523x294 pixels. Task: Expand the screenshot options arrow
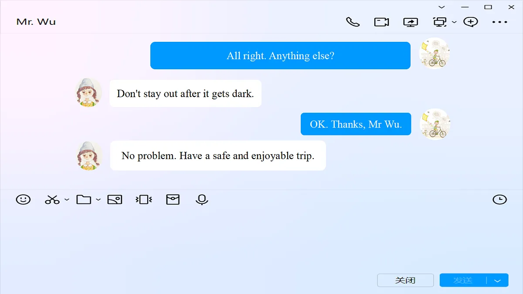pos(67,199)
